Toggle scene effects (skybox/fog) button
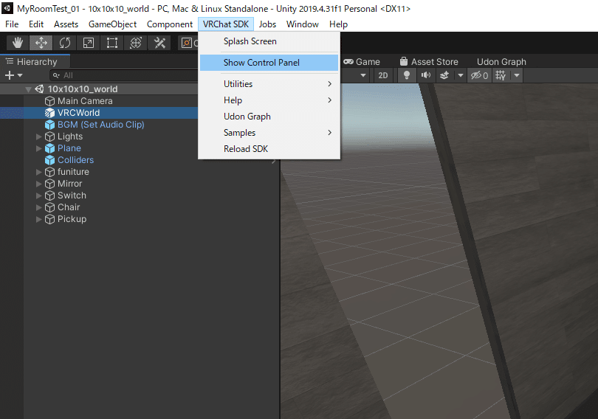This screenshot has width=598, height=419. tap(444, 75)
